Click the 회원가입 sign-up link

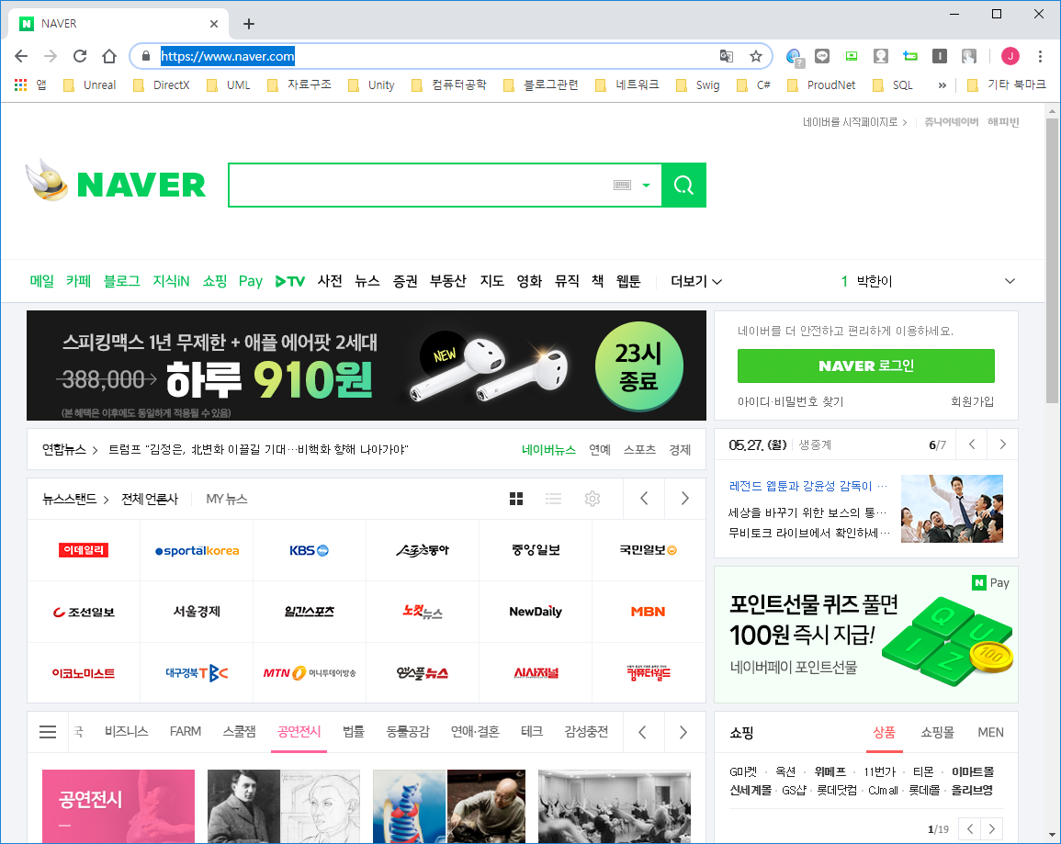[x=973, y=401]
